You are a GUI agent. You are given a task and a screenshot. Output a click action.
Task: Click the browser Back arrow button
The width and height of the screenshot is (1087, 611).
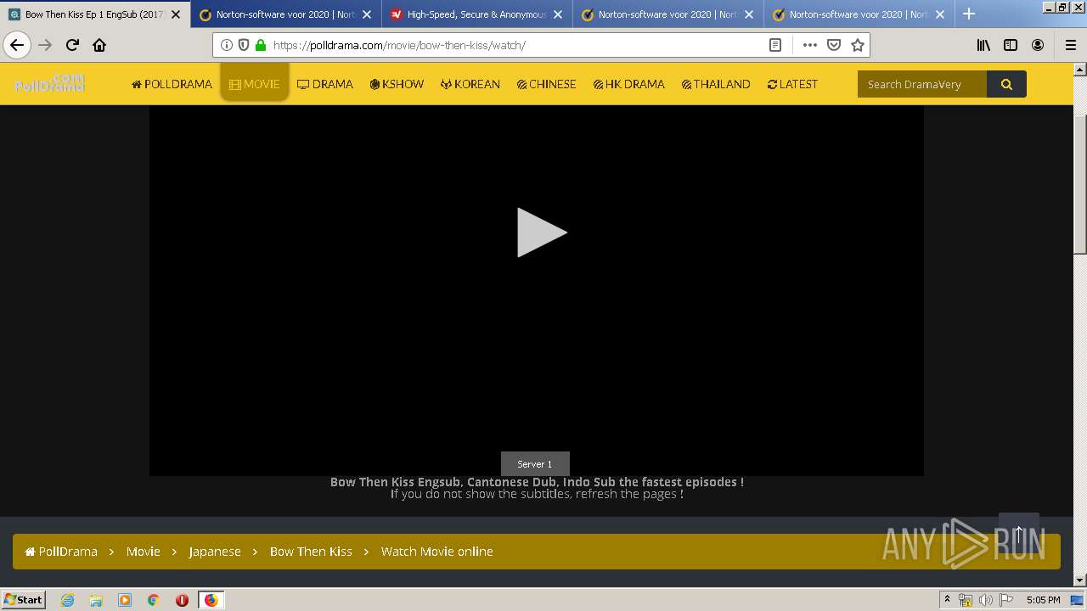coord(17,45)
